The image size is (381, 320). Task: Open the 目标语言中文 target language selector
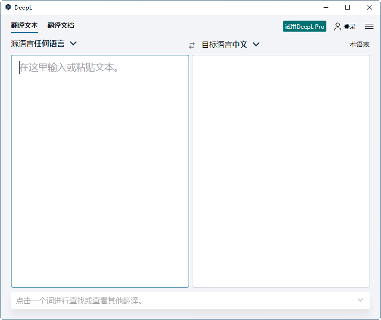224,44
